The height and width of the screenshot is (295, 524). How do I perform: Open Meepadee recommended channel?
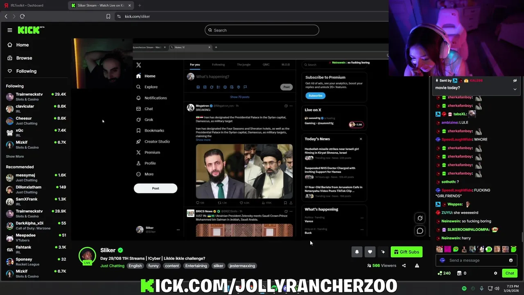pos(36,238)
